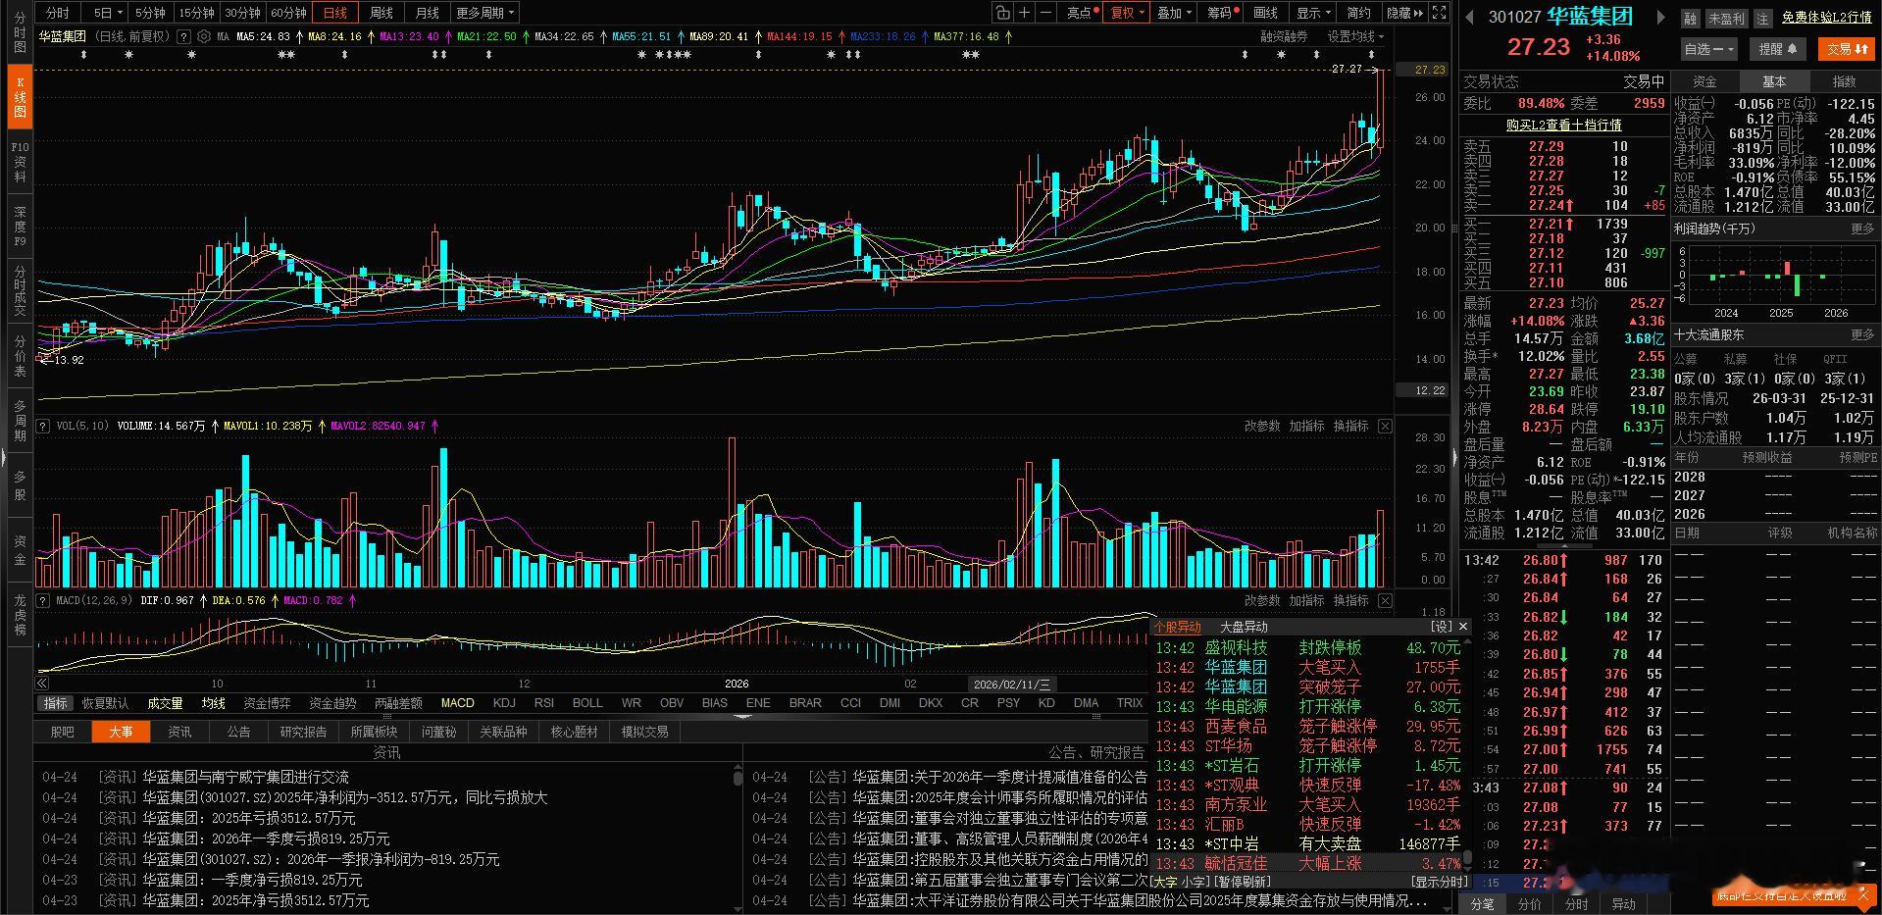Go to next stock arrow
This screenshot has height=915, width=1882.
click(x=1659, y=17)
